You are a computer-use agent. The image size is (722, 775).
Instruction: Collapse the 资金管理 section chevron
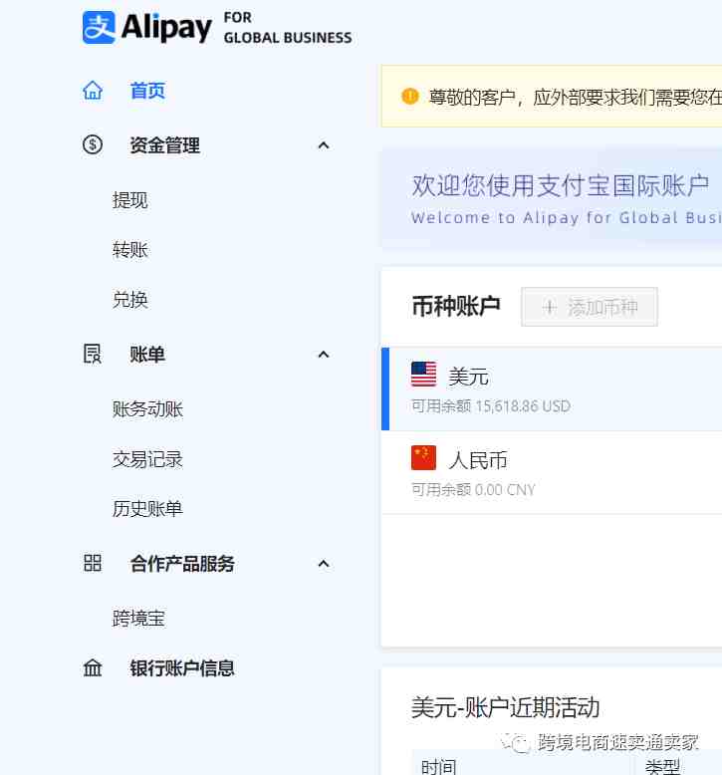324,145
